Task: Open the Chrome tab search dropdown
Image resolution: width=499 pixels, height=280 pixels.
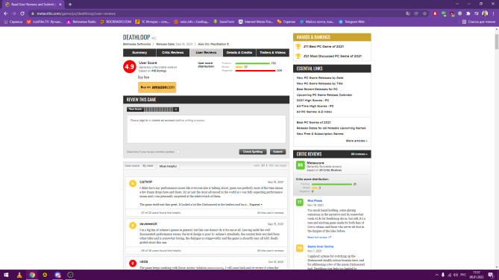Action: (457, 4)
